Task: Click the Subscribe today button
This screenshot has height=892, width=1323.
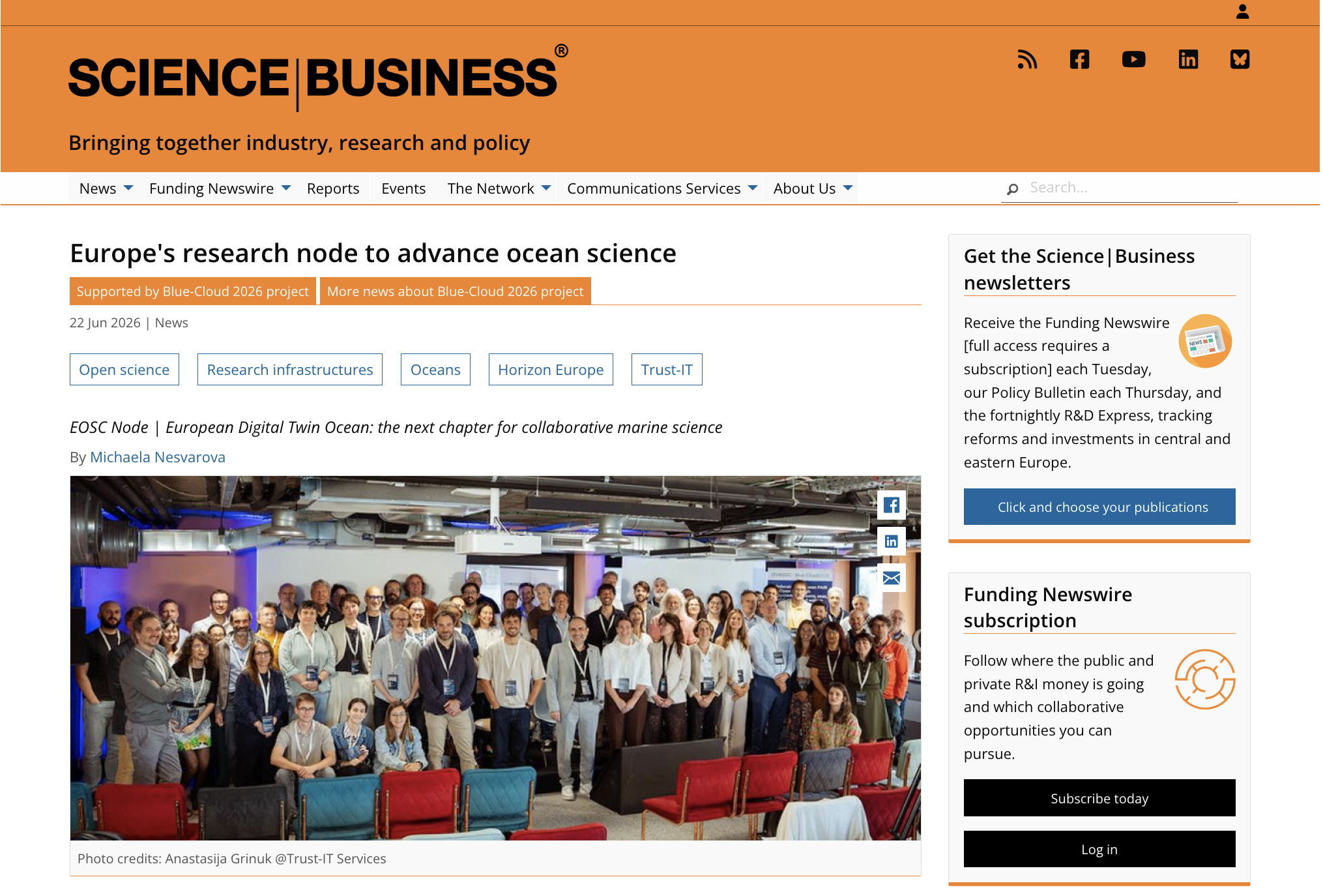Action: (1099, 798)
